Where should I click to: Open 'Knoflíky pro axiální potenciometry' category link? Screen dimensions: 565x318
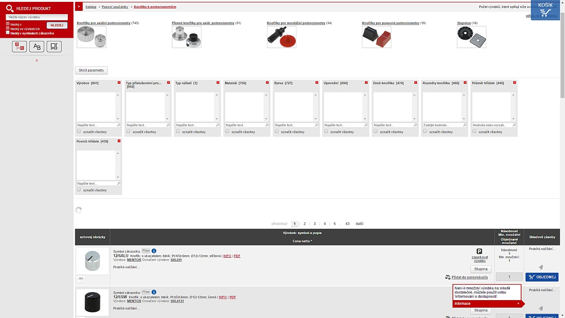(104, 23)
